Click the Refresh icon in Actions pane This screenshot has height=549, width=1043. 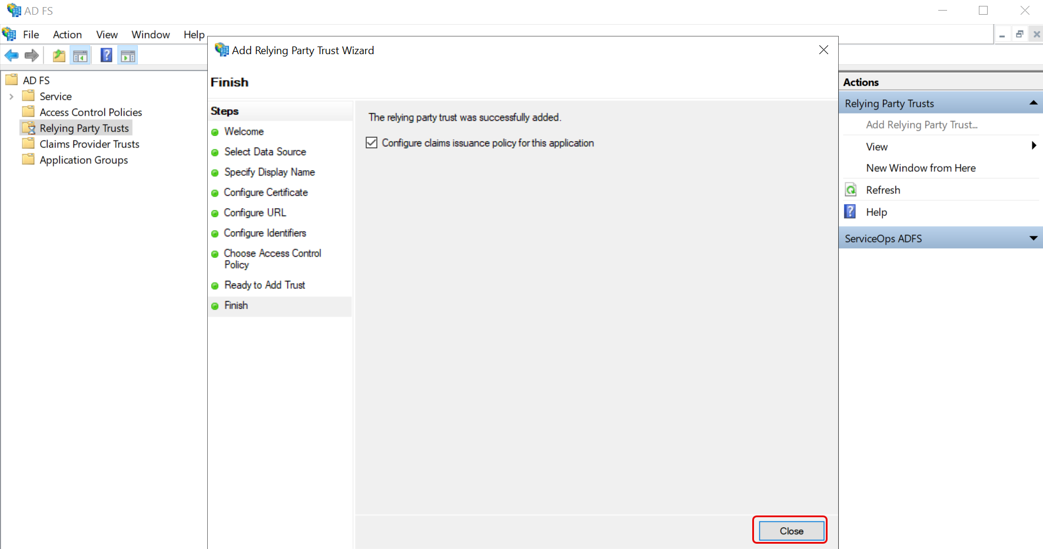(x=851, y=190)
